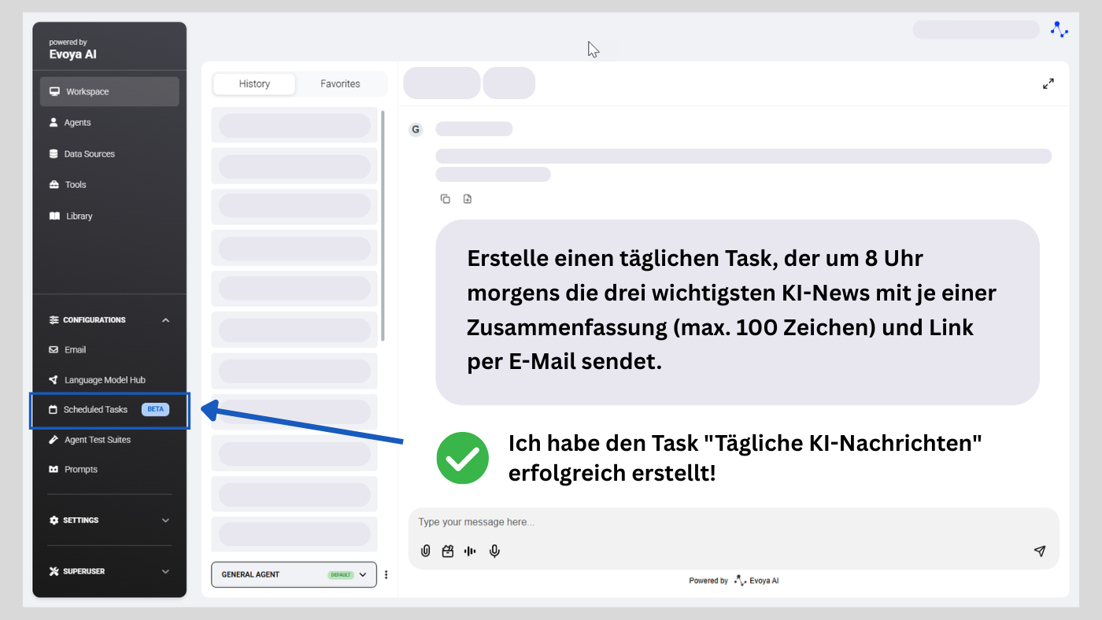
Task: Click the Library book icon
Action: [x=54, y=216]
